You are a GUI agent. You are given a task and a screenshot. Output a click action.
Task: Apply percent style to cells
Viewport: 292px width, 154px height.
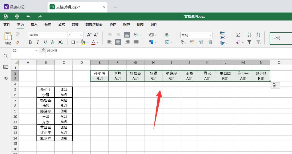click(x=183, y=42)
